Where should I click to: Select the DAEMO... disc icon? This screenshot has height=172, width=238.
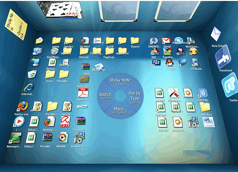[x=154, y=41]
